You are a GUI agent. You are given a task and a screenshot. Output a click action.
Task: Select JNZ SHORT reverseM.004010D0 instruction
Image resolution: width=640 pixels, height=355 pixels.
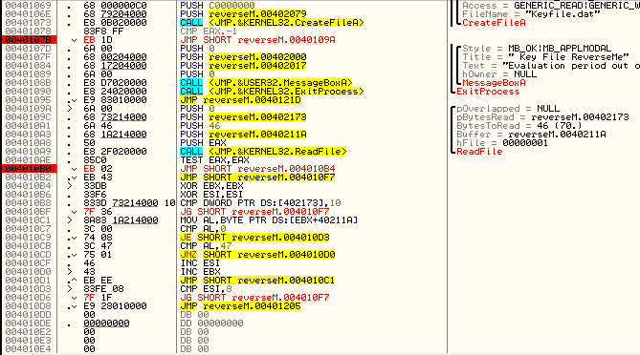257,255
